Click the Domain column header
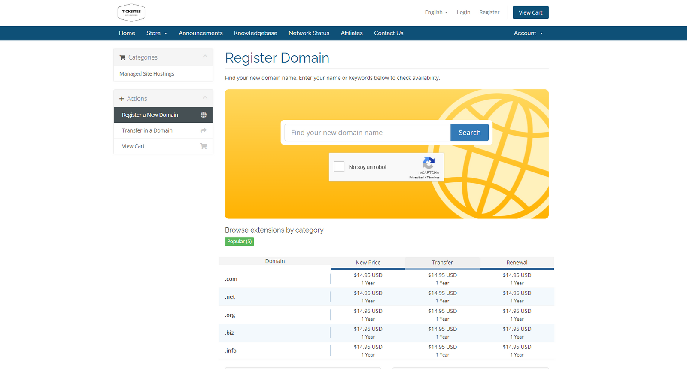This screenshot has width=687, height=369. [275, 261]
